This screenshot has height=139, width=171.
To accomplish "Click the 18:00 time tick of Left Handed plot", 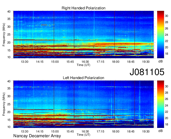I will click(x=116, y=131).
